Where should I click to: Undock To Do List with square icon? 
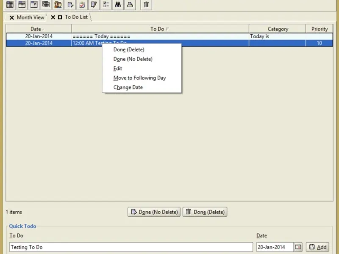click(x=60, y=17)
